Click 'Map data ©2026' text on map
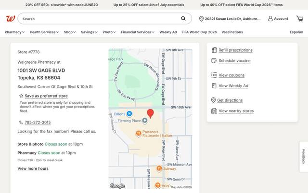The image size is (308, 193). pos(181,187)
